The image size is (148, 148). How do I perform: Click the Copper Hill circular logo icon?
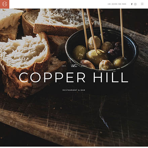pos(5,4)
